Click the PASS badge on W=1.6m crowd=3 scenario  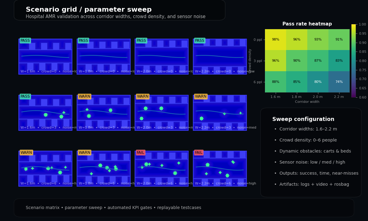coord(25,96)
